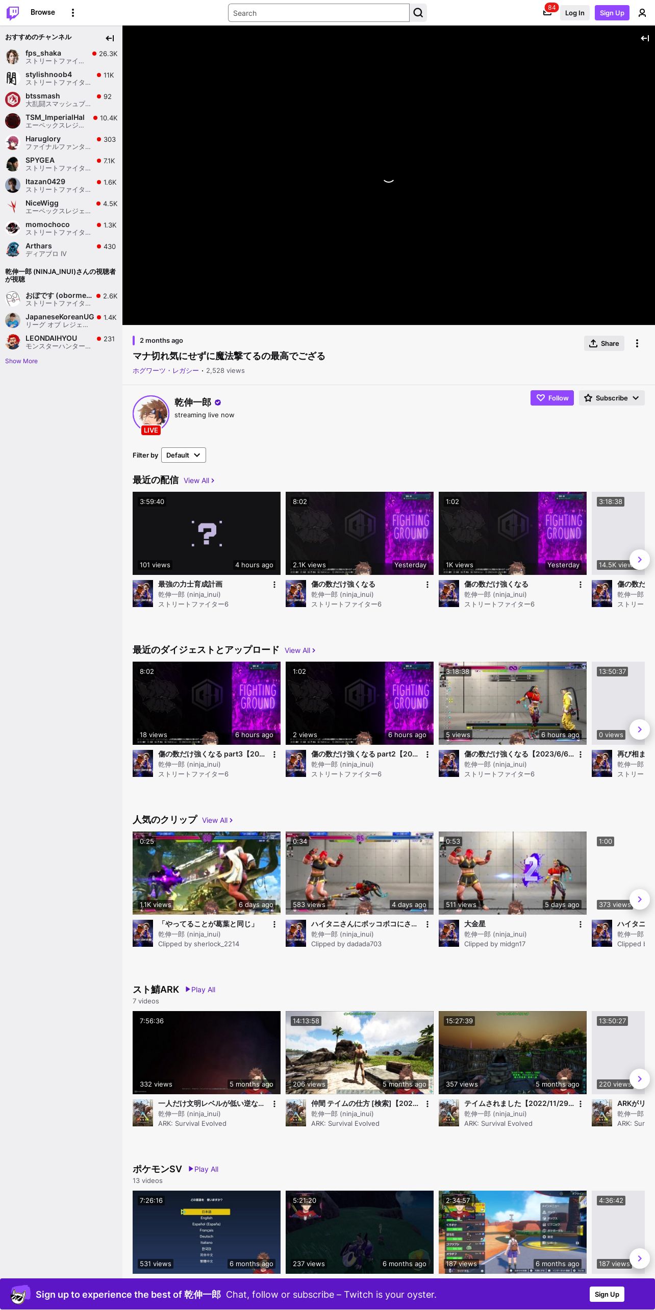Click the verified badge next to 乾伸一郎

click(x=218, y=402)
